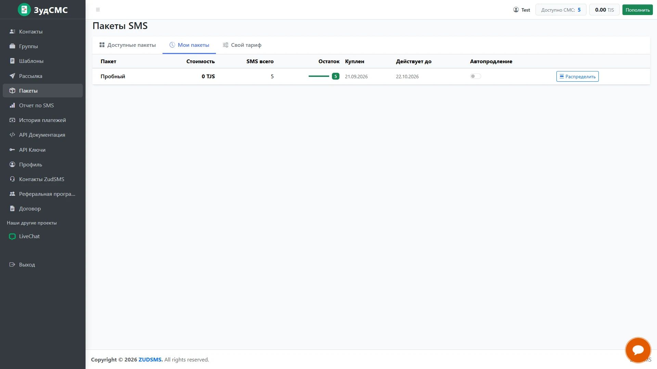The image size is (657, 369).
Task: Open Контакты ZudSMS headset icon
Action: click(x=12, y=179)
